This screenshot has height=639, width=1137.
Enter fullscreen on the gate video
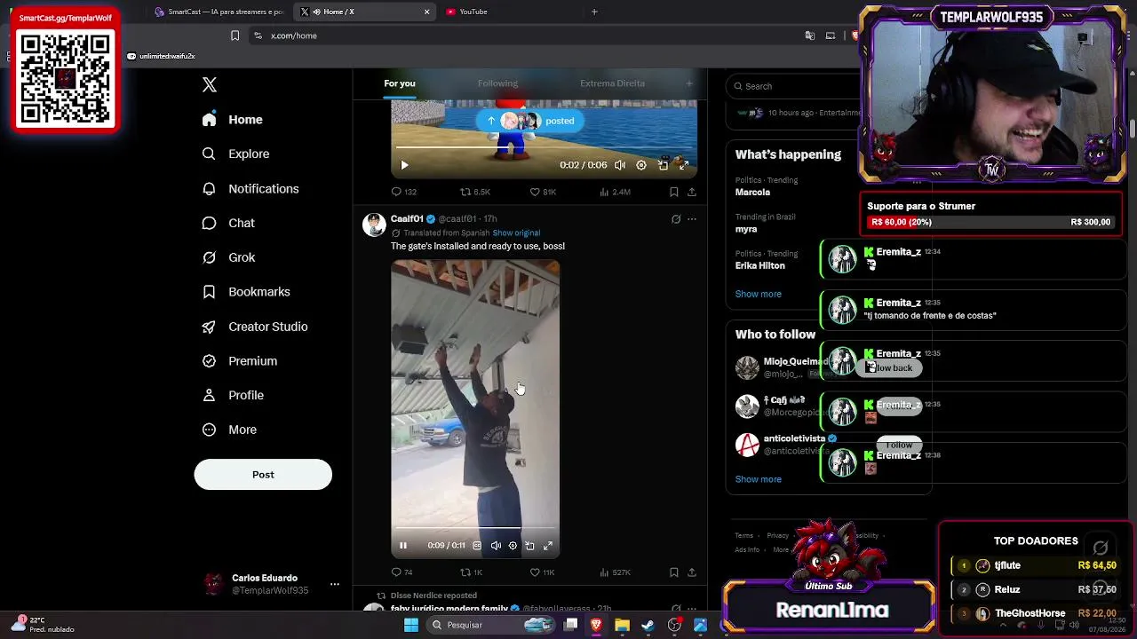pyautogui.click(x=548, y=546)
